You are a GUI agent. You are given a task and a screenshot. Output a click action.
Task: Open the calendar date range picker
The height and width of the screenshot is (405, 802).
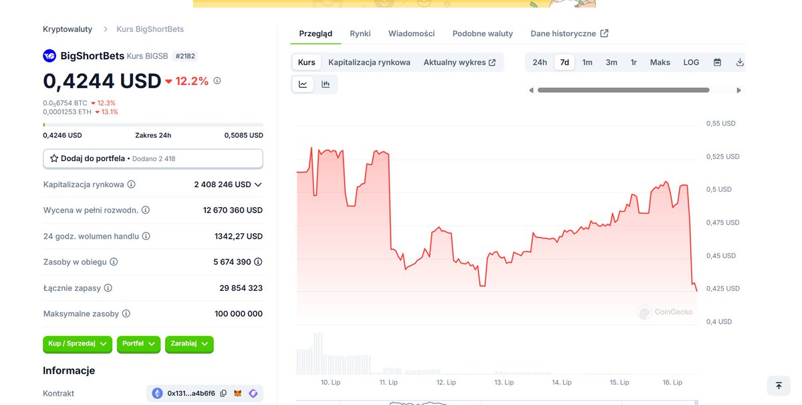pos(717,62)
